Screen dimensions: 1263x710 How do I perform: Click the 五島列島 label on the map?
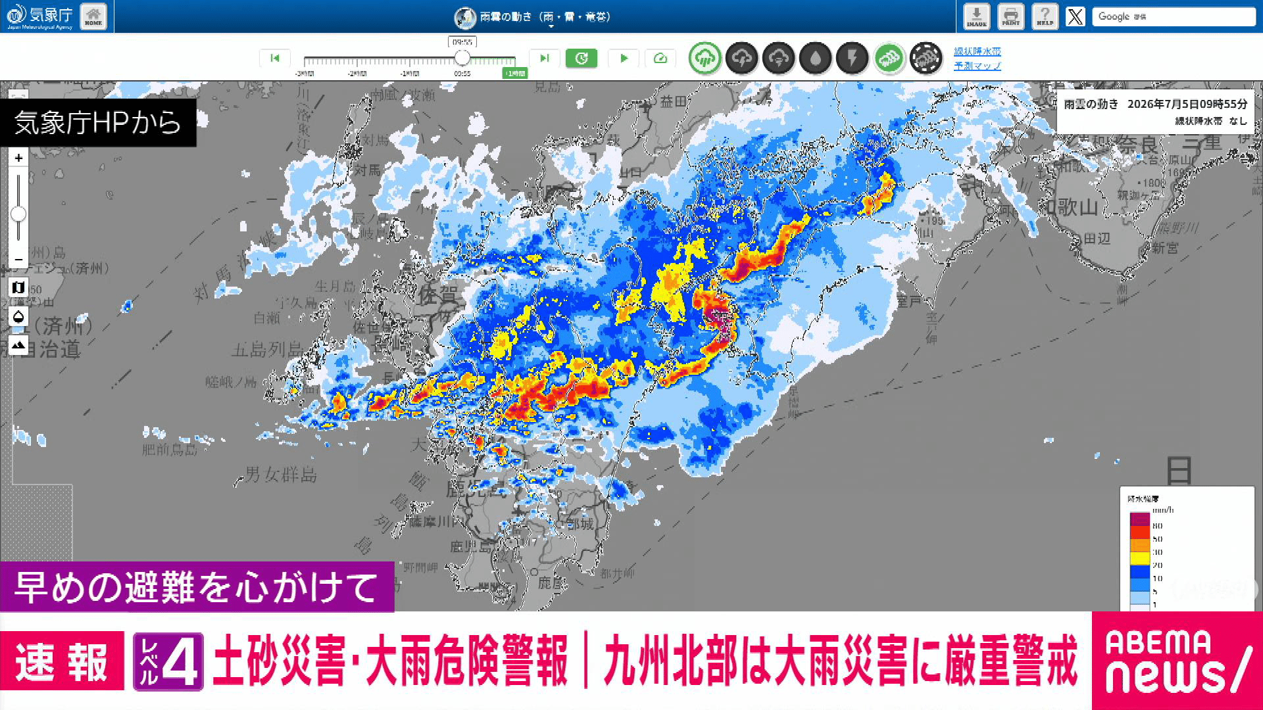click(x=267, y=349)
